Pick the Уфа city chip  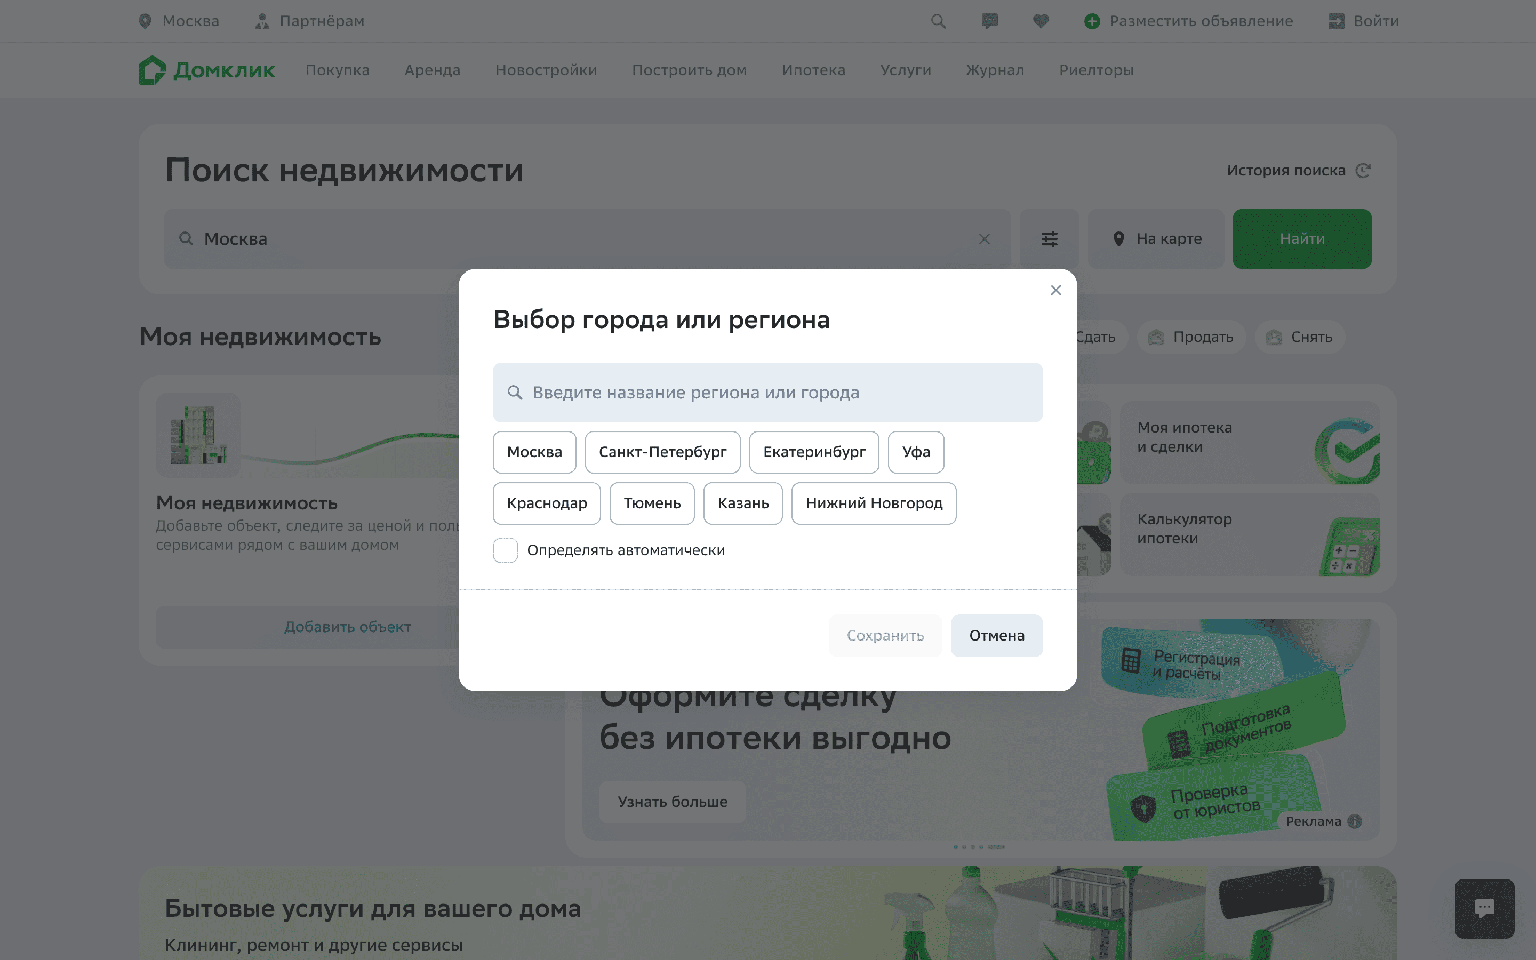coord(916,452)
